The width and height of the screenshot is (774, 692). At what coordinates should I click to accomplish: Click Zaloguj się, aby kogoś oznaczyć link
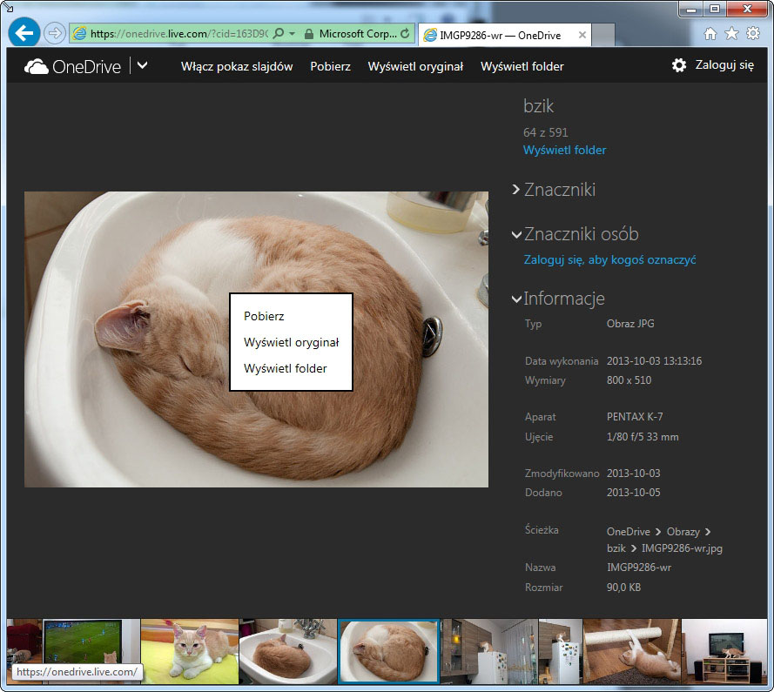(x=609, y=259)
